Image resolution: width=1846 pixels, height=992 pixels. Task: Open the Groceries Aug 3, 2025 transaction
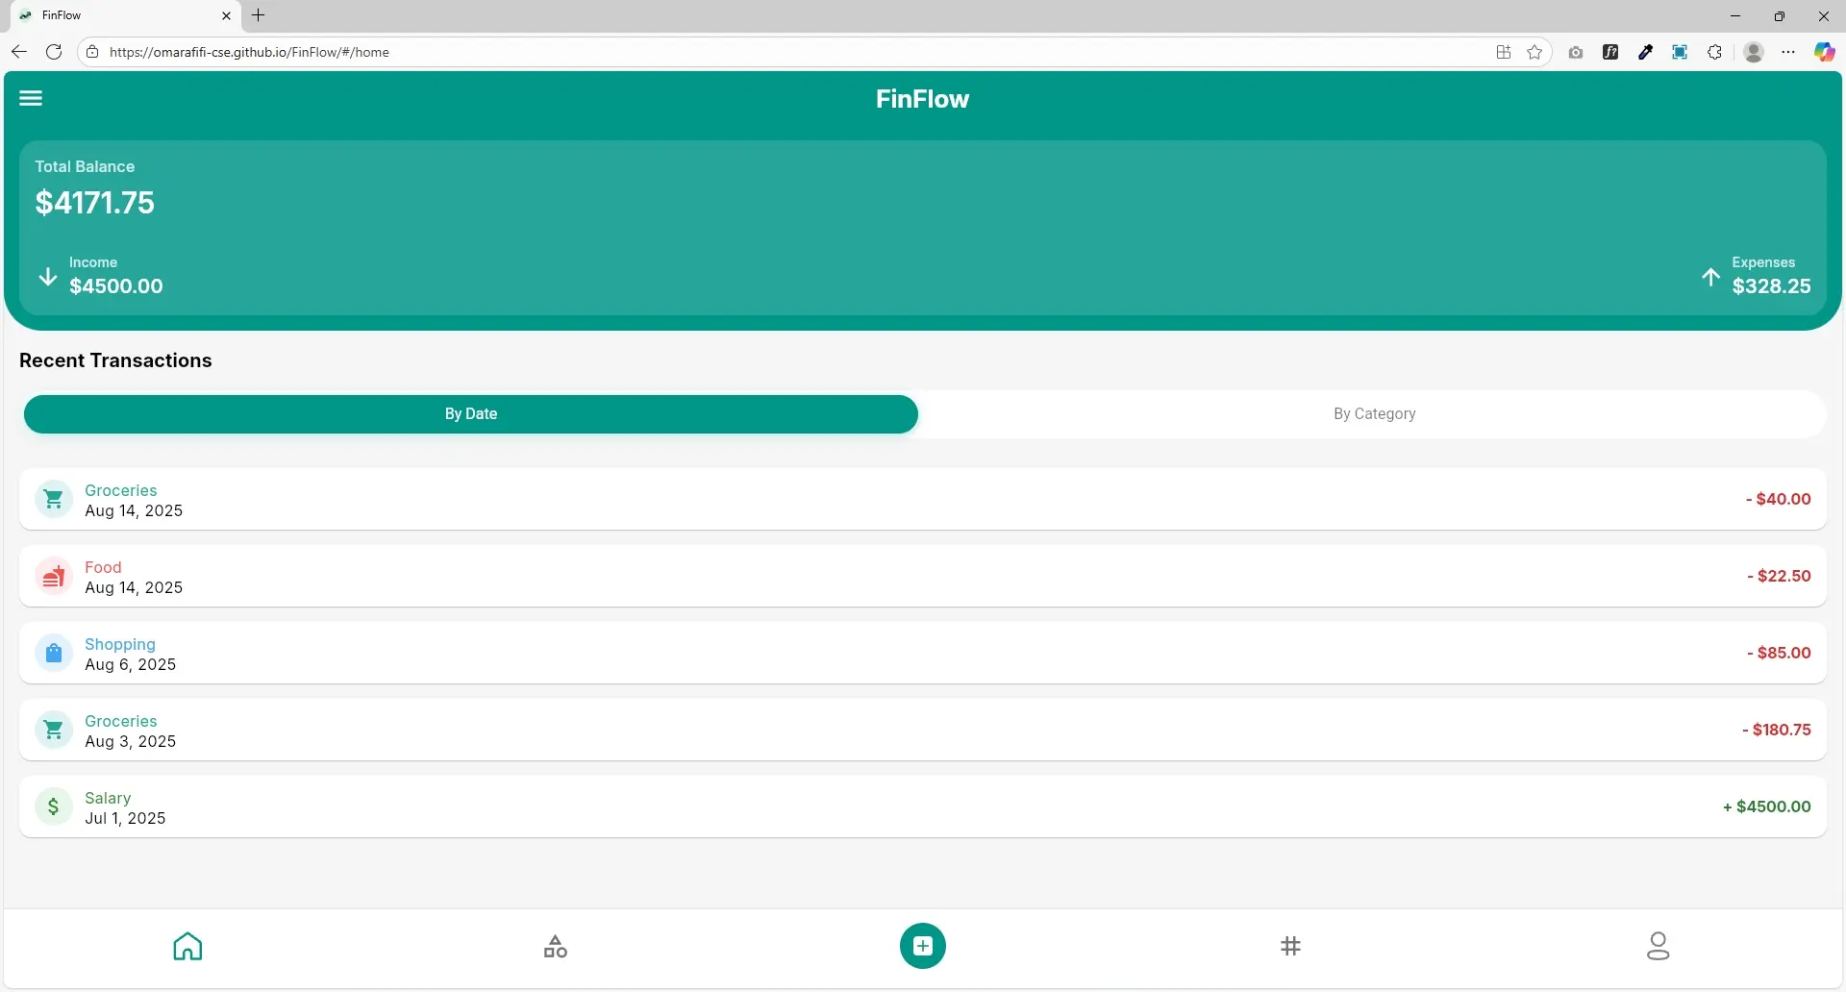(923, 730)
